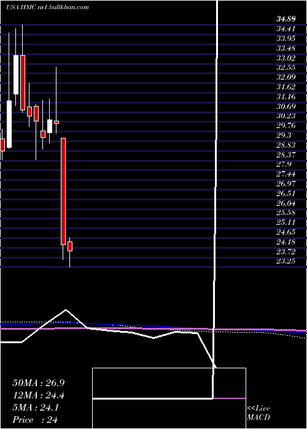Click the 27.9 price axis label
The width and height of the screenshot is (307, 429).
click(284, 164)
